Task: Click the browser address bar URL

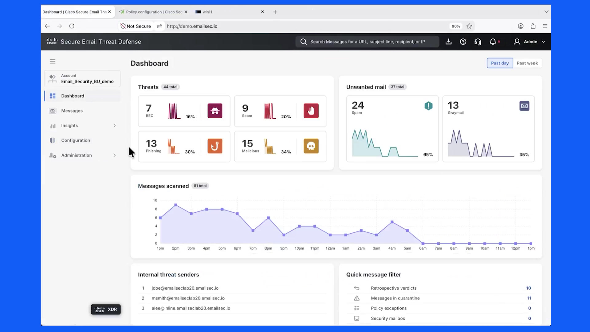Action: [x=192, y=26]
